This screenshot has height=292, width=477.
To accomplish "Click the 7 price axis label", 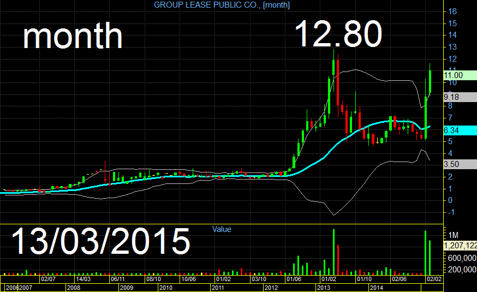I will click(x=450, y=118).
